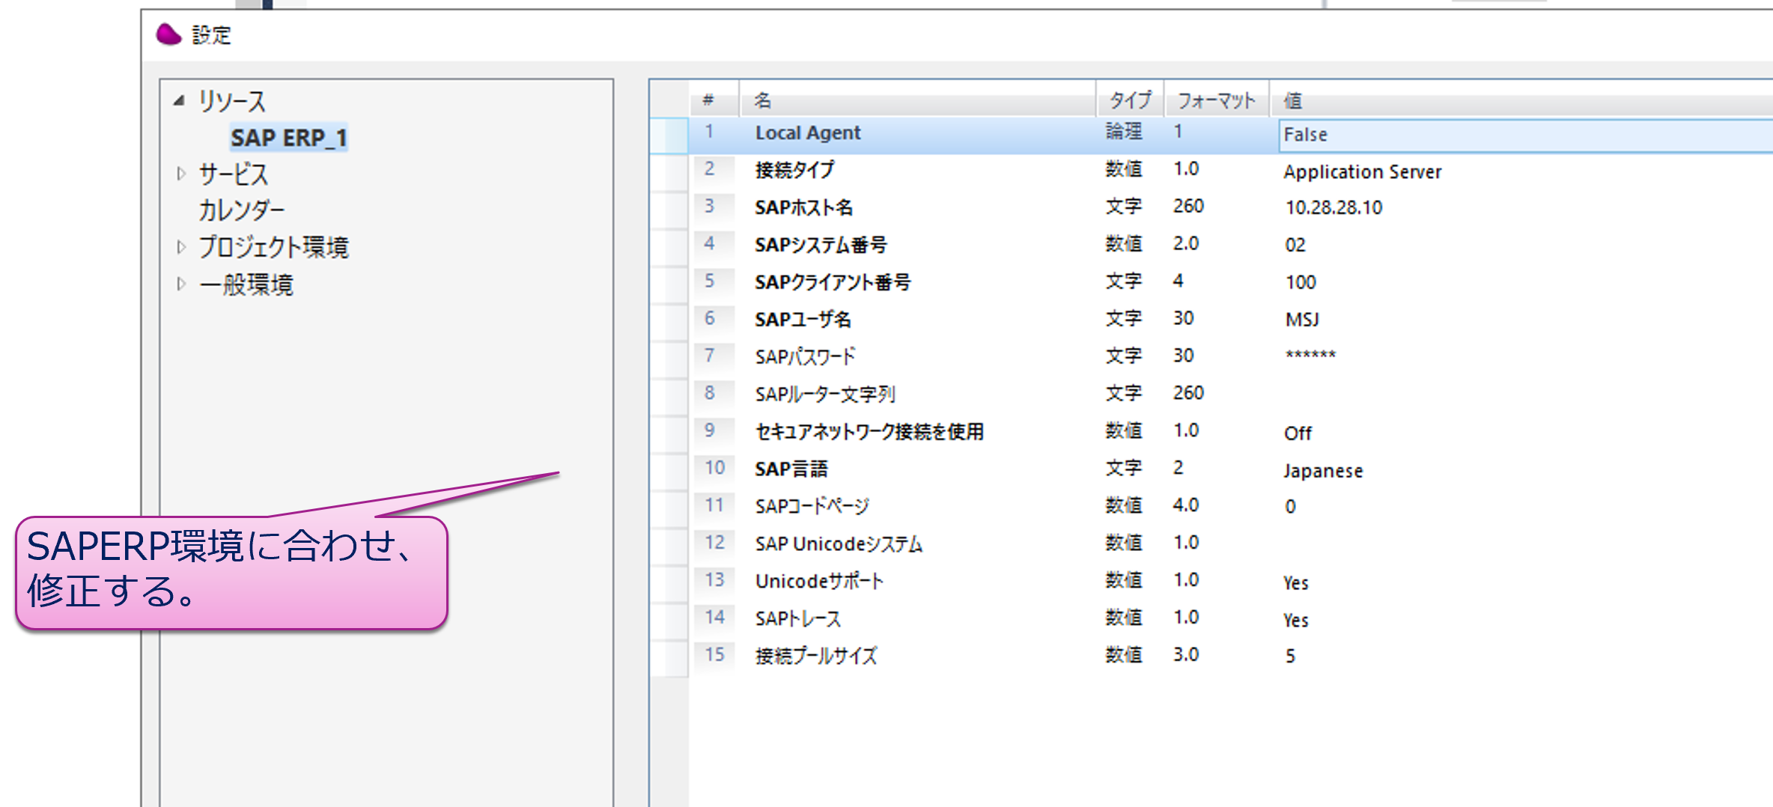Screen dimensions: 1773x807
Task: Select the リソース tree item
Action: point(231,101)
